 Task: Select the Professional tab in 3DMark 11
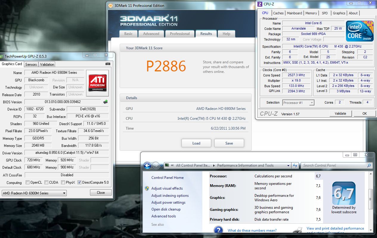click(x=180, y=34)
